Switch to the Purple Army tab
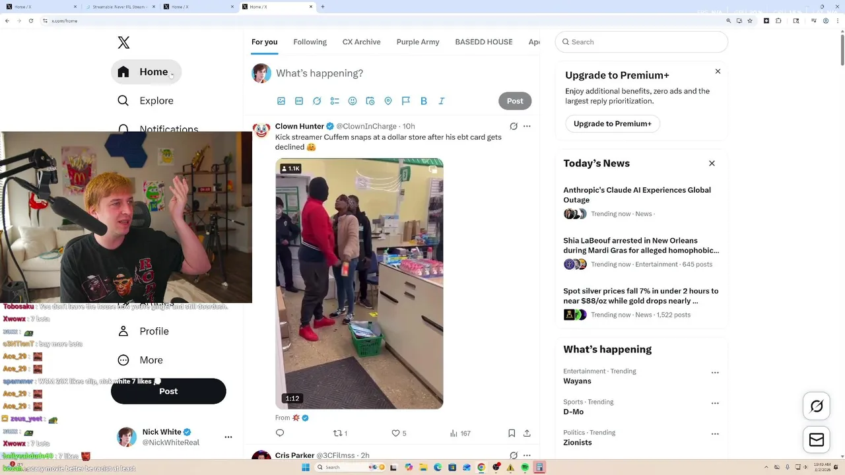845x475 pixels. click(x=418, y=42)
